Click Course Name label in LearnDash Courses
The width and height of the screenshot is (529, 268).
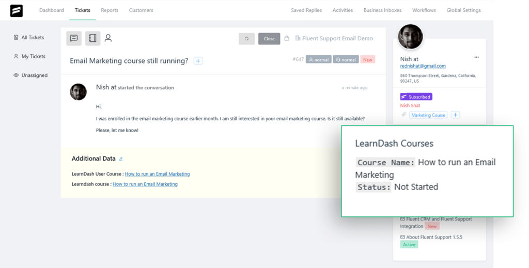tap(385, 163)
